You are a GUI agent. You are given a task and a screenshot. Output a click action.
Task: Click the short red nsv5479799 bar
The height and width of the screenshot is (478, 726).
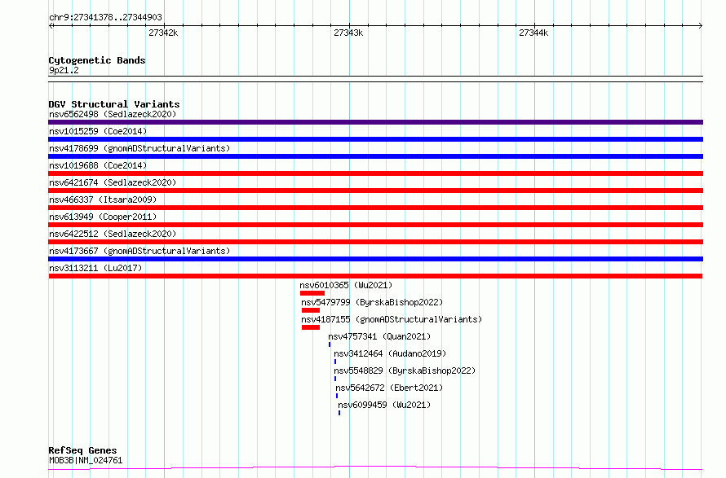[x=310, y=310]
